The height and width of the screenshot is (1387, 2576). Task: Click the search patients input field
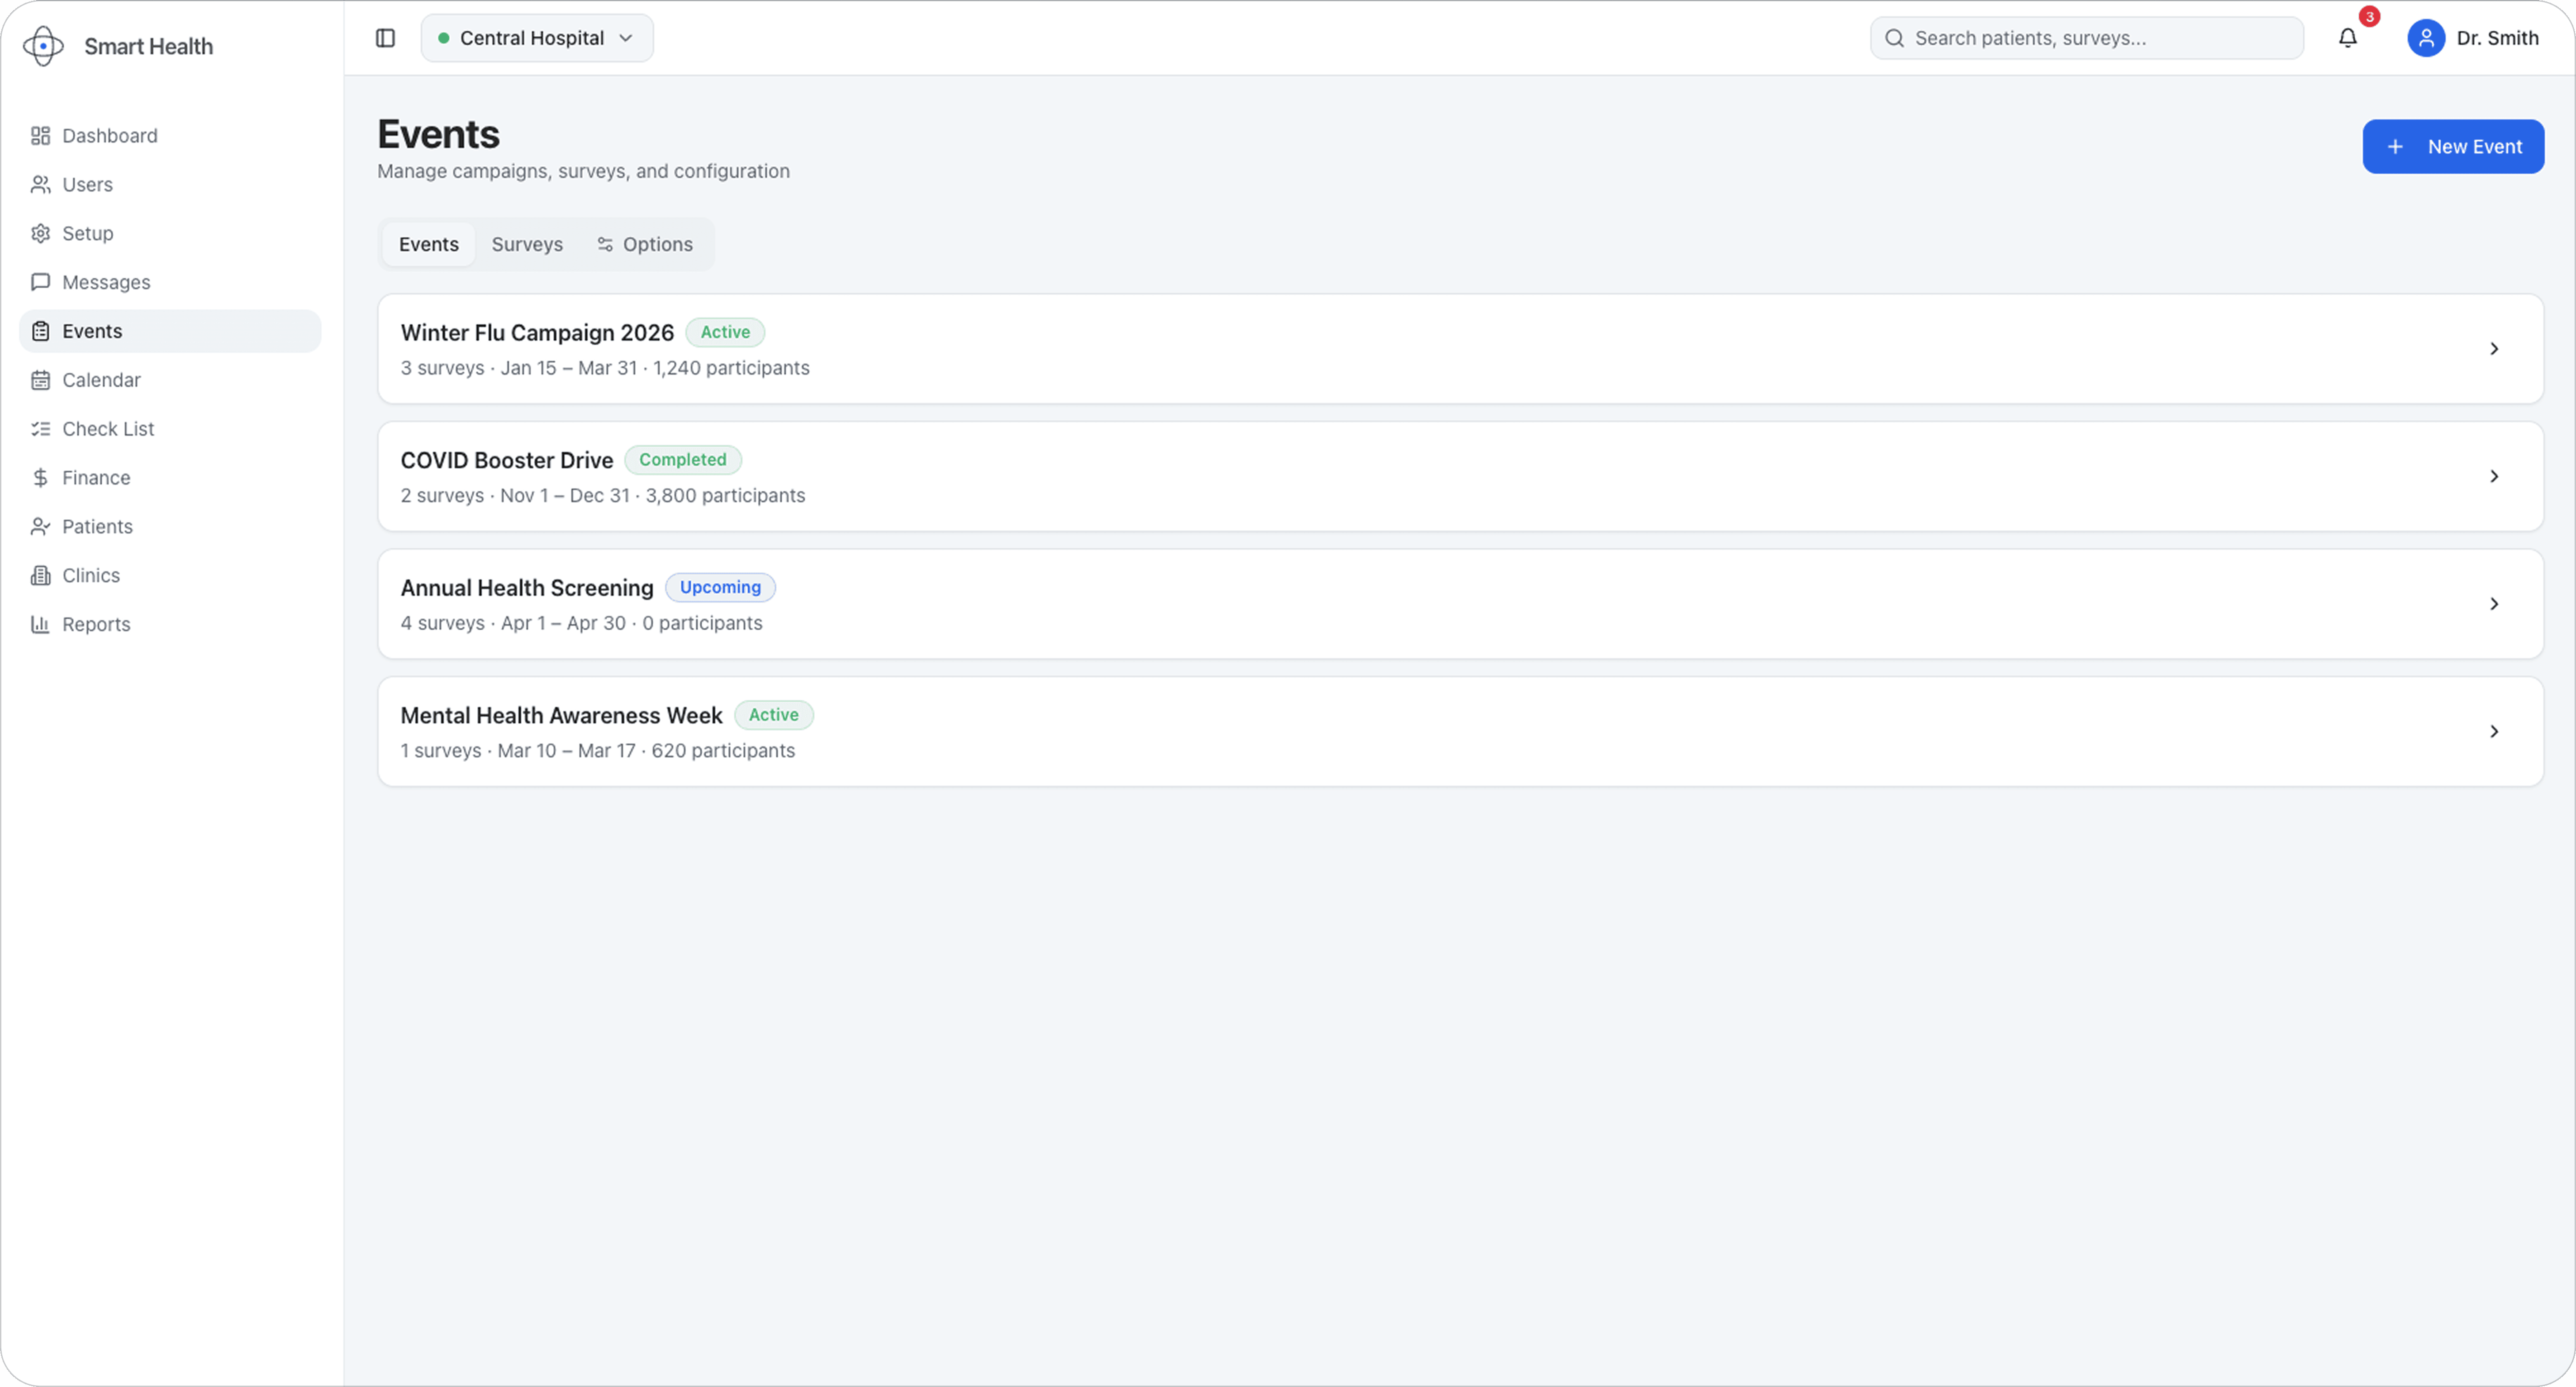pyautogui.click(x=2100, y=38)
